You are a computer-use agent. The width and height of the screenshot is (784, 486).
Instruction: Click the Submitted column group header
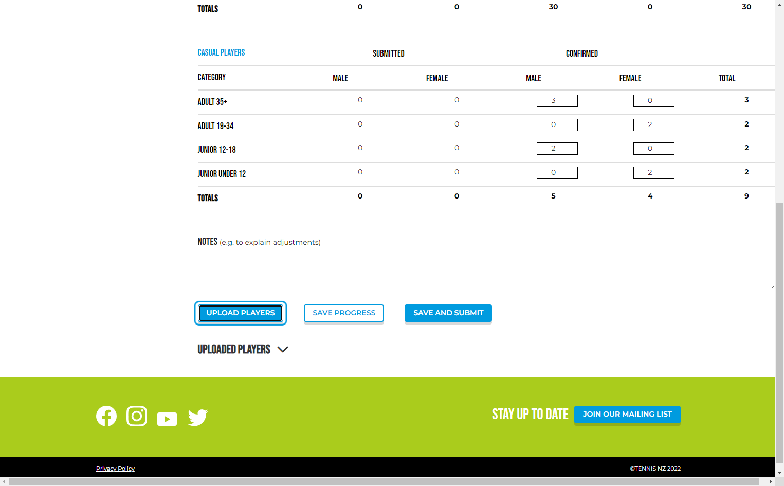(x=389, y=53)
